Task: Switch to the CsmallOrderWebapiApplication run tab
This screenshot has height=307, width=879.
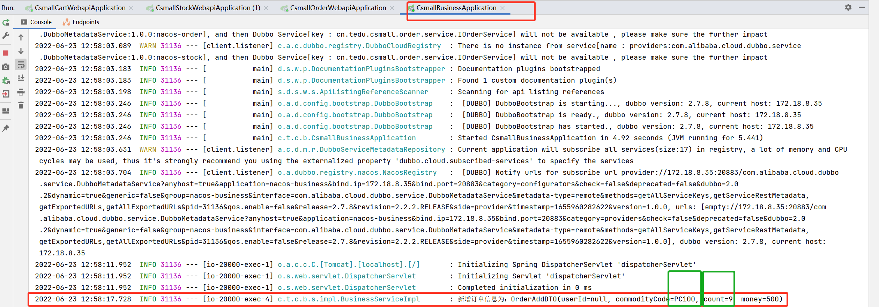Action: tap(338, 8)
